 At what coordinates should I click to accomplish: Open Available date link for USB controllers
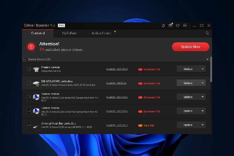coord(117,125)
